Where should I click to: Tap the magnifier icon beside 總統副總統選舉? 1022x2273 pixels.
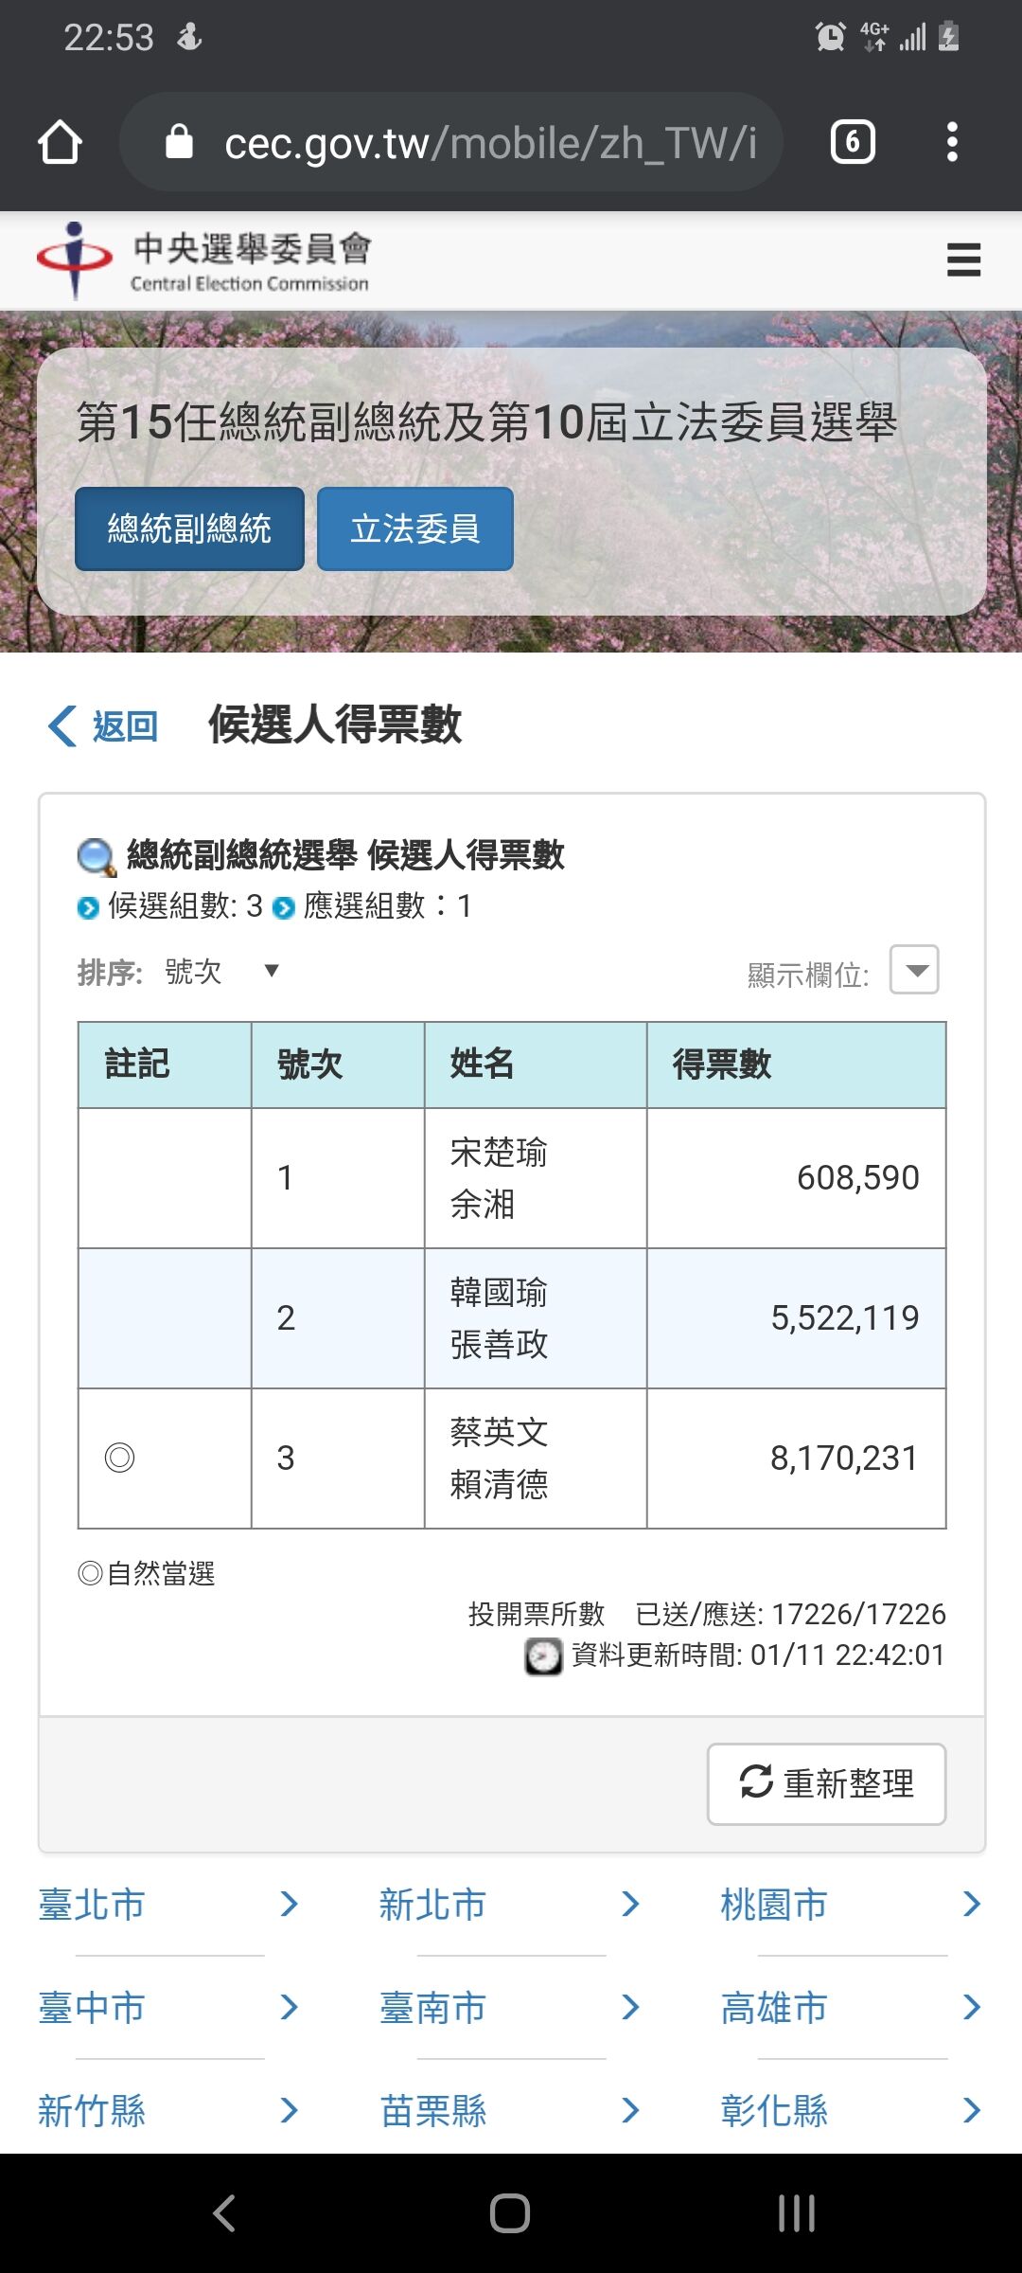[97, 857]
